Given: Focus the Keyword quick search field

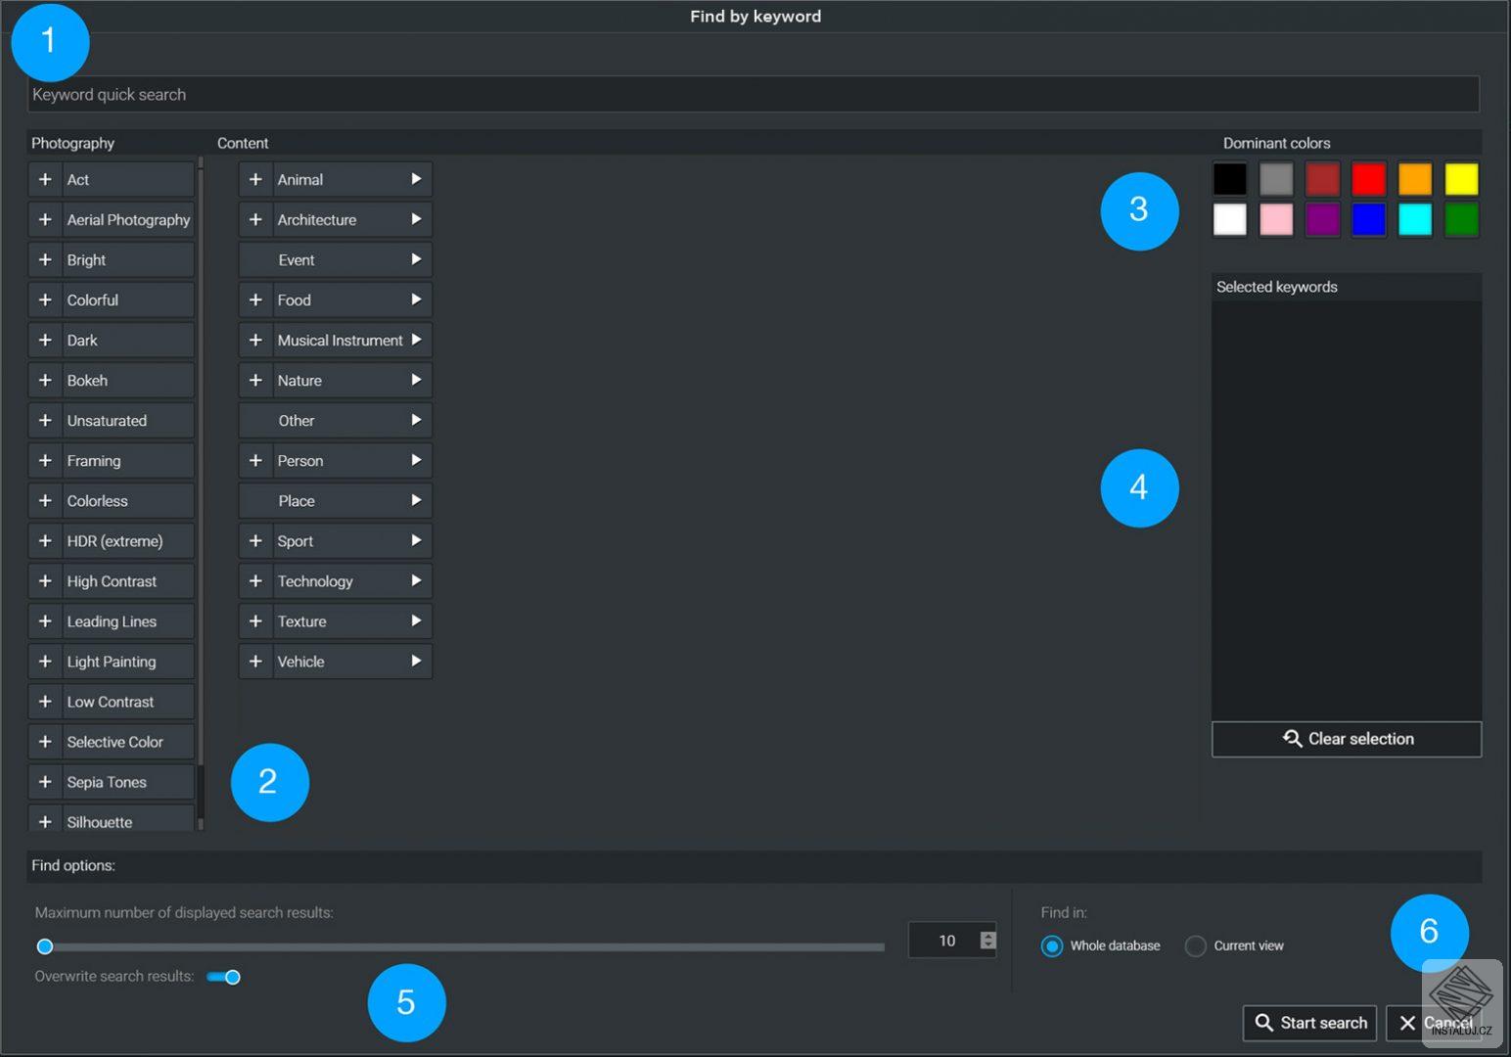Looking at the screenshot, I should pos(754,95).
